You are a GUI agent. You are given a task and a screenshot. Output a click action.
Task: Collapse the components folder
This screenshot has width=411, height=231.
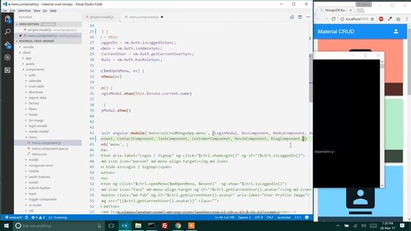[35, 69]
